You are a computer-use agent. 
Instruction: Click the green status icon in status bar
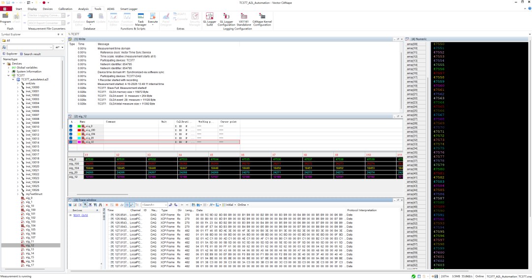(413, 276)
